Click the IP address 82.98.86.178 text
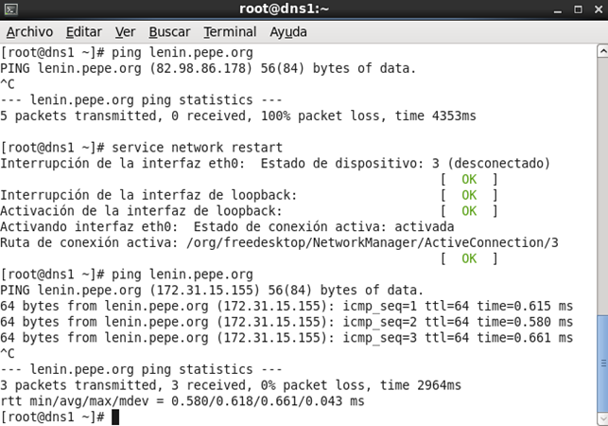Screen dimensions: 608x426 [x=200, y=68]
